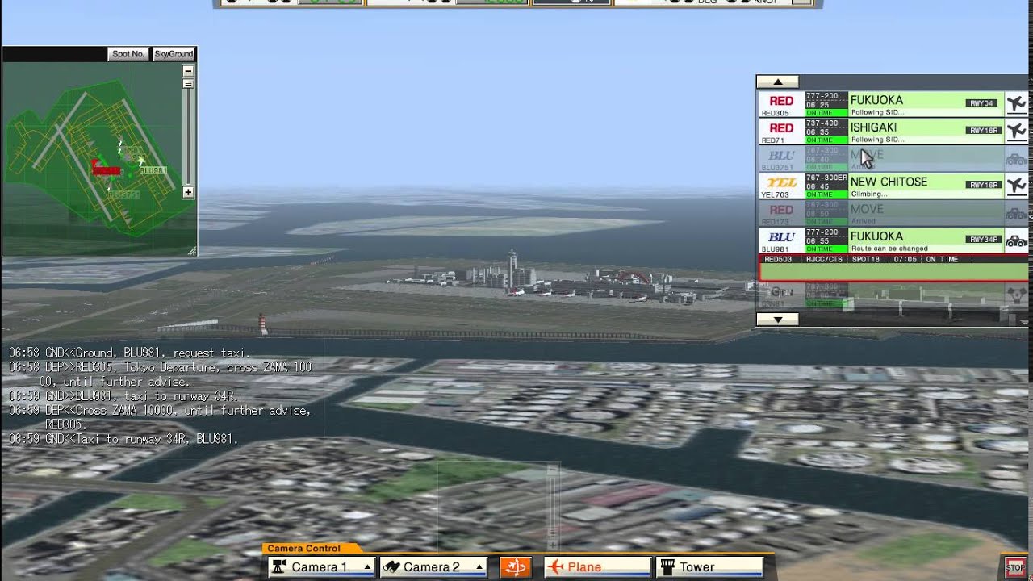Click the takeoff airplane icon on YEL703 row
The width and height of the screenshot is (1033, 581).
click(x=1016, y=186)
